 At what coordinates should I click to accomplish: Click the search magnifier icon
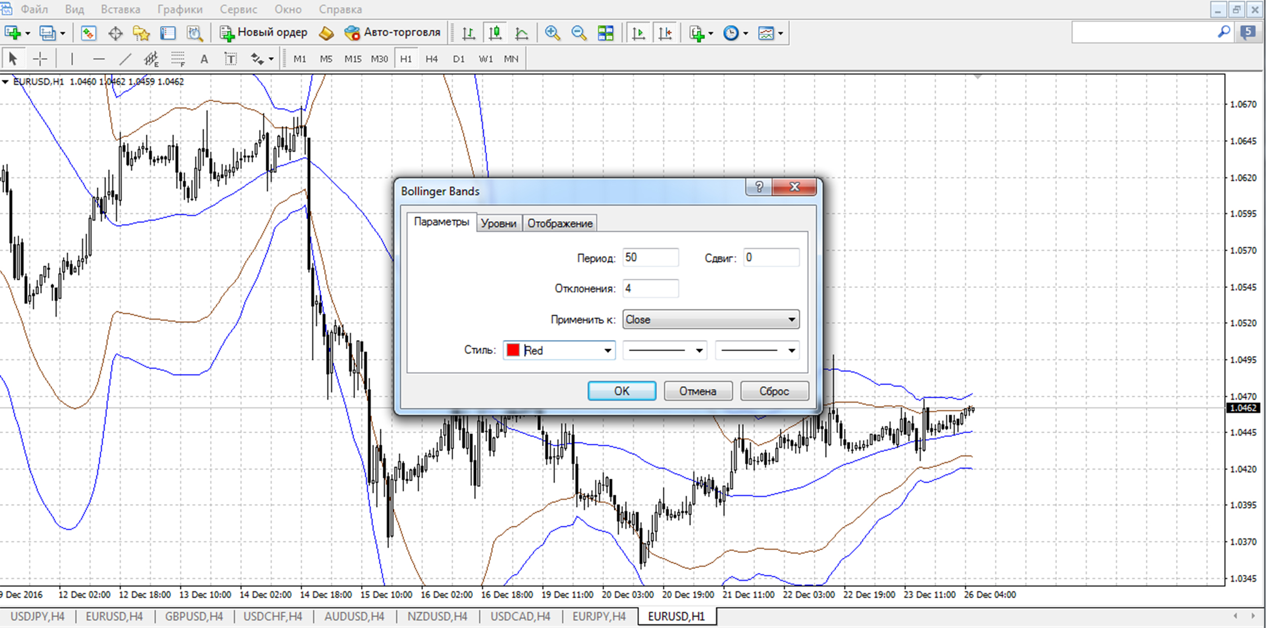tap(1223, 32)
